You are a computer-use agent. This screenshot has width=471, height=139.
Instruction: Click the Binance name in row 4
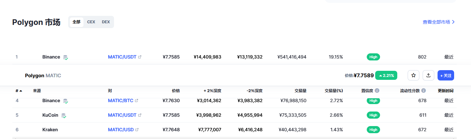51,101
